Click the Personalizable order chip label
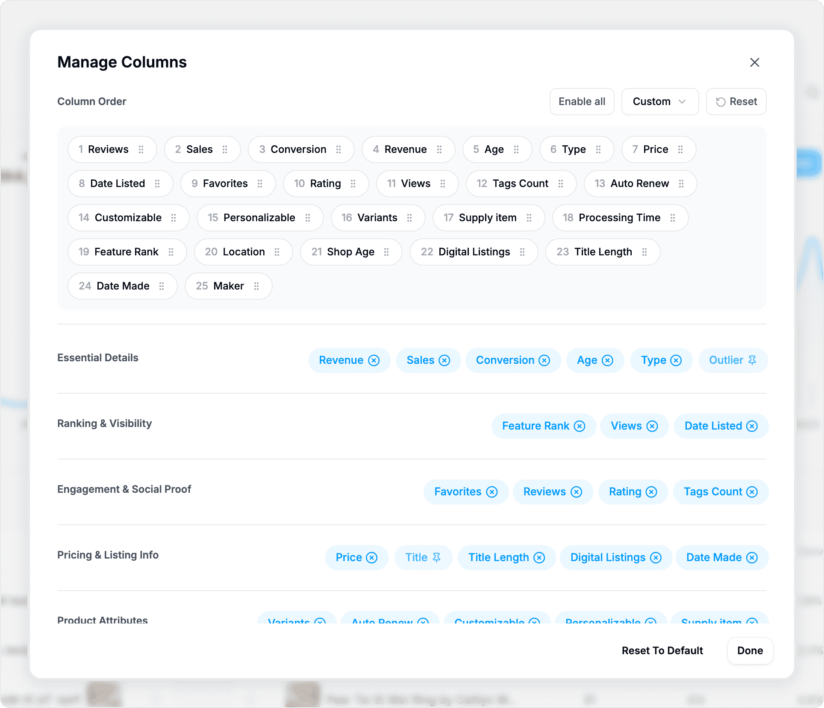The width and height of the screenshot is (824, 708). [259, 218]
